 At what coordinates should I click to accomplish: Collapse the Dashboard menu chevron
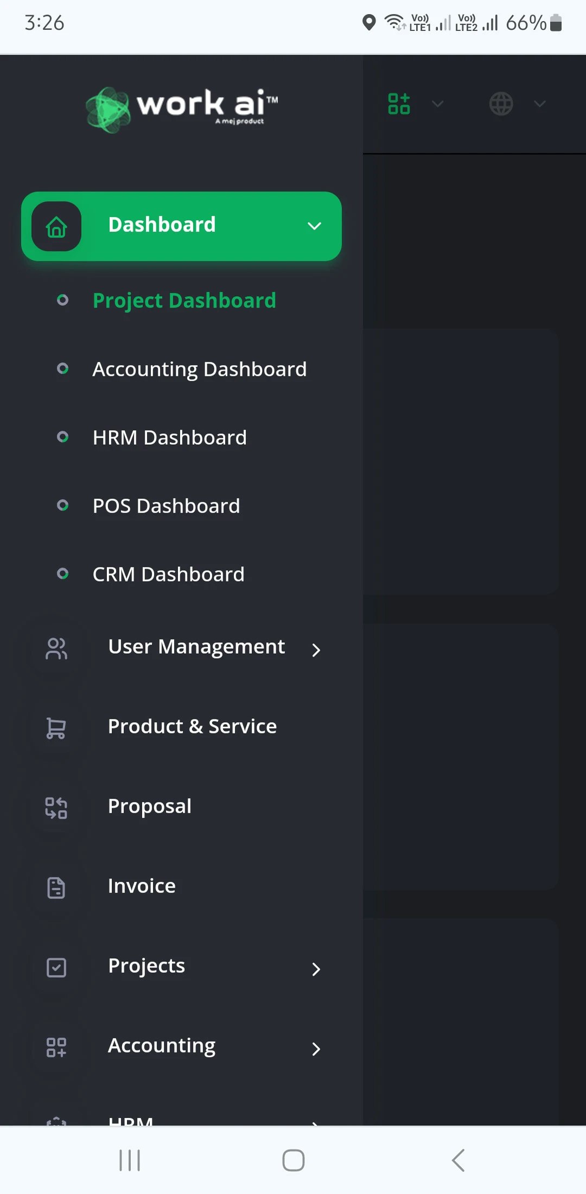point(315,226)
